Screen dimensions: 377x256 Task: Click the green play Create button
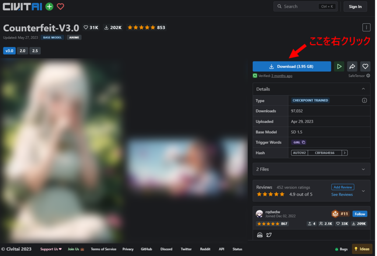click(339, 67)
